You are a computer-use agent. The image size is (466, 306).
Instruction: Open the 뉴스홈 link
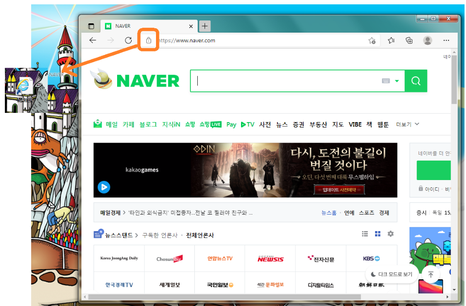[328, 213]
